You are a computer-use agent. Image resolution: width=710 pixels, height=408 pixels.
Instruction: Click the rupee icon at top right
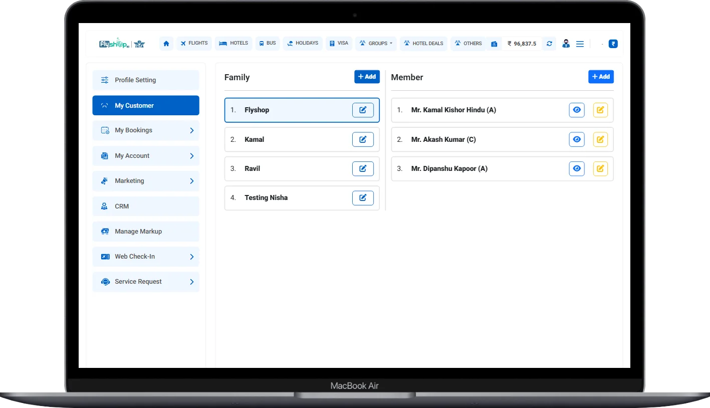pos(613,44)
